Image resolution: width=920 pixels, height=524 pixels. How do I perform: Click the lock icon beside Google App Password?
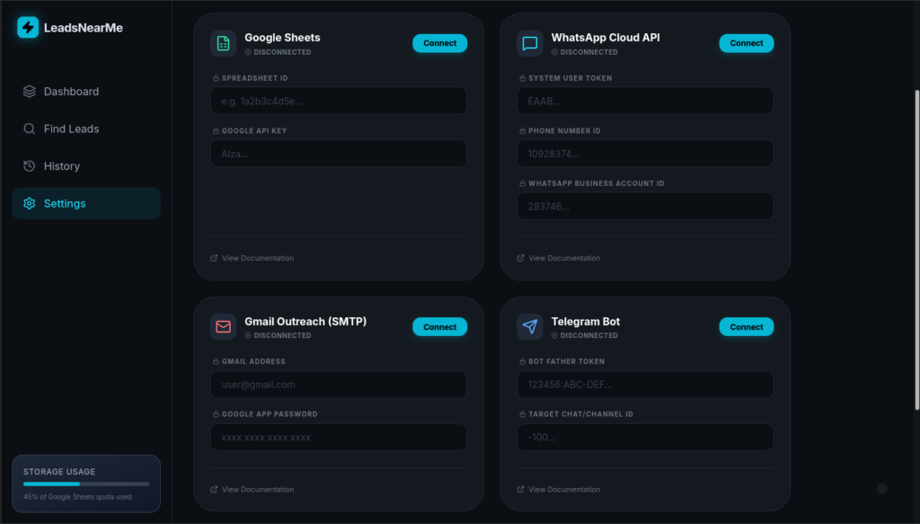216,414
